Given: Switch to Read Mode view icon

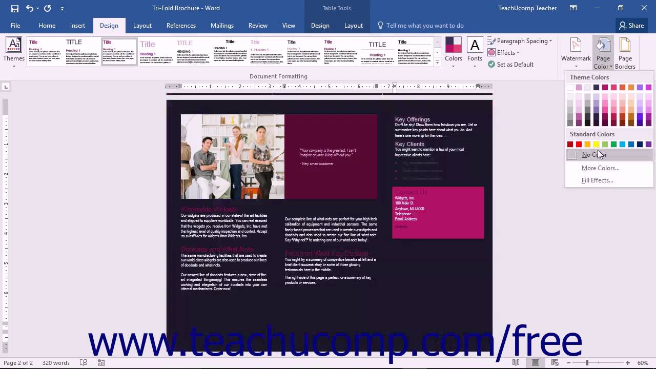Looking at the screenshot, I should (x=516, y=363).
